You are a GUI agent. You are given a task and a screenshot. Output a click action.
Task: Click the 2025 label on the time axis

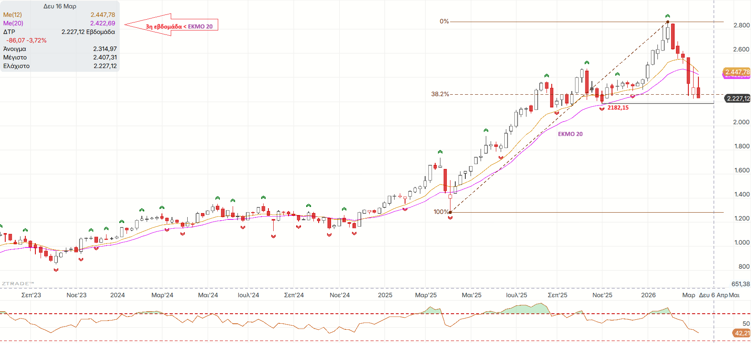[385, 295]
